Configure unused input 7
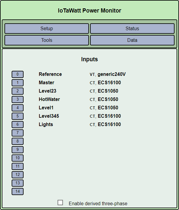The image size is (179, 210). (18, 133)
